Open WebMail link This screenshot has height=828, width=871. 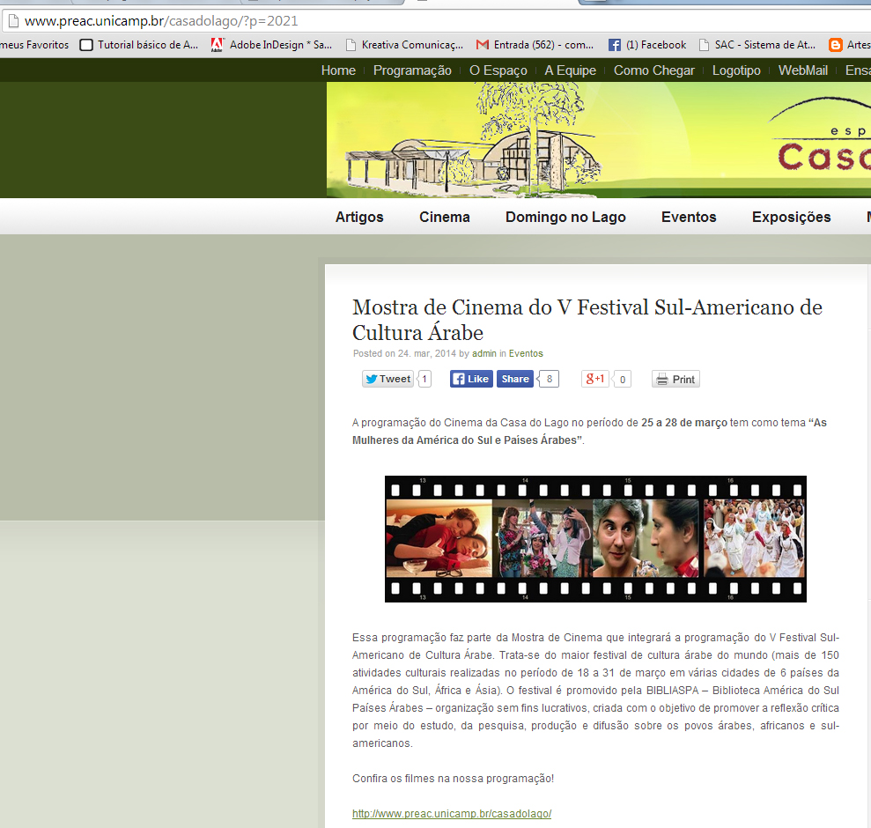tap(802, 70)
